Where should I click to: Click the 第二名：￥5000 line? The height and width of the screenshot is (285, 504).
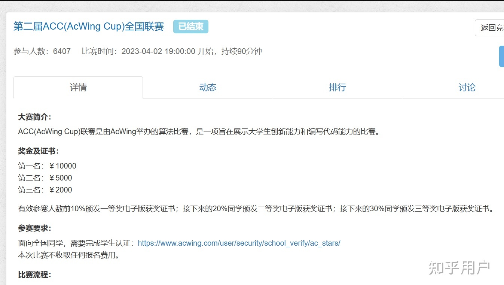(x=45, y=178)
